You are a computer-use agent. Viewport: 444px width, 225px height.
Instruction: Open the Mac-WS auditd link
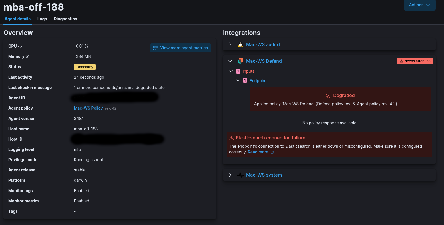click(263, 44)
